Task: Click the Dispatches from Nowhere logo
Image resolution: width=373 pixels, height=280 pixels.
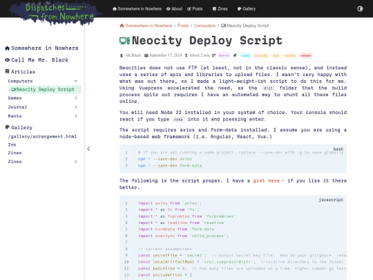Action: click(56, 12)
